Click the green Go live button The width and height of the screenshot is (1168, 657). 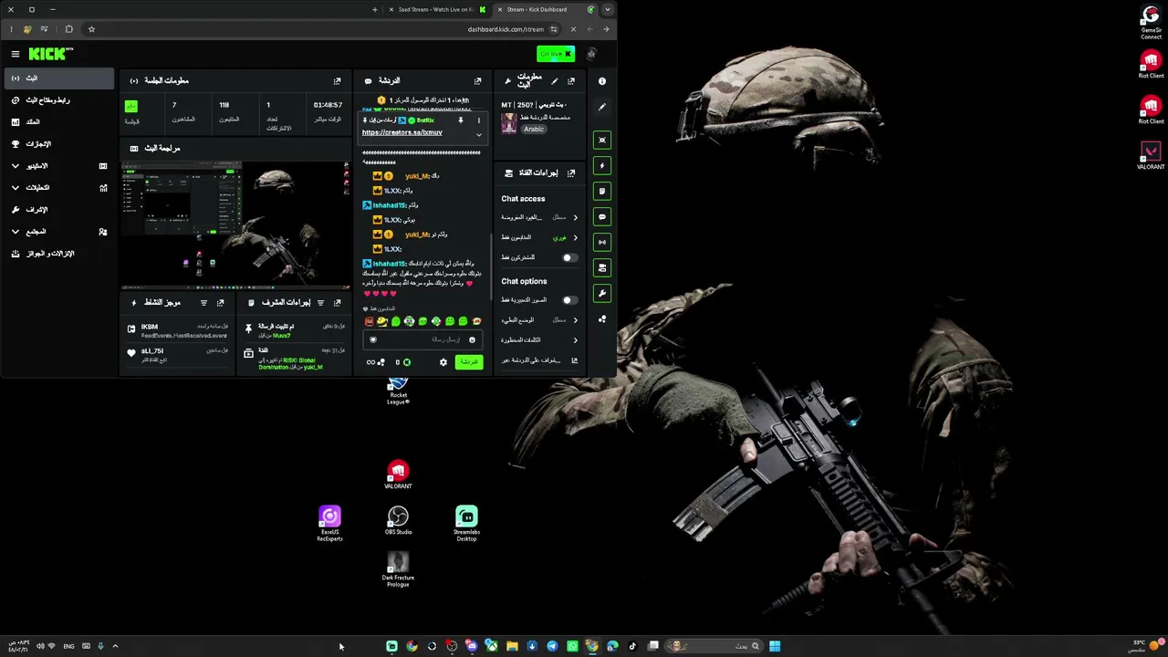[x=555, y=54]
